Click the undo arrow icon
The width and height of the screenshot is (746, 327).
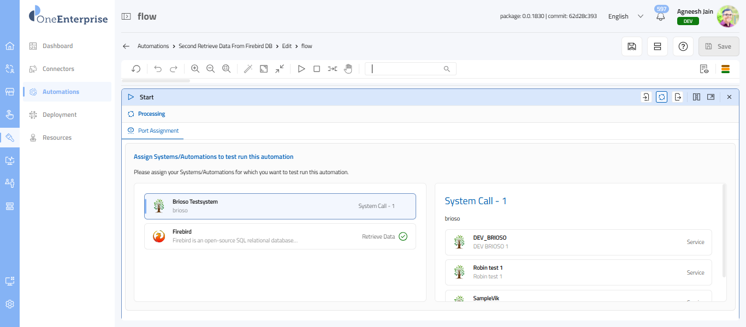click(158, 69)
